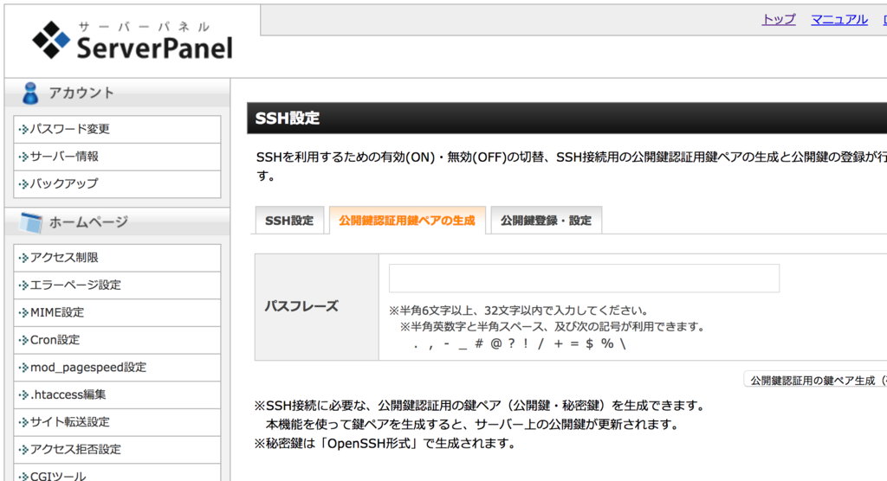Click the アカウント user icon
Screen dimensions: 887x481
pos(30,93)
